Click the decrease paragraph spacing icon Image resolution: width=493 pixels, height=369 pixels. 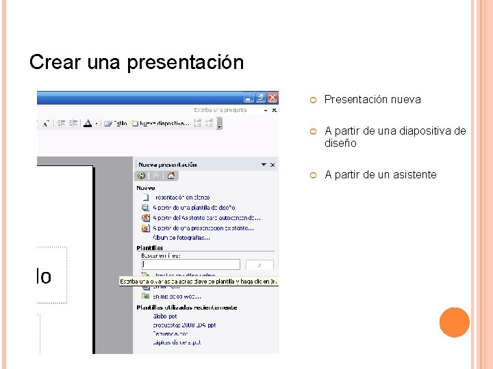210,123
